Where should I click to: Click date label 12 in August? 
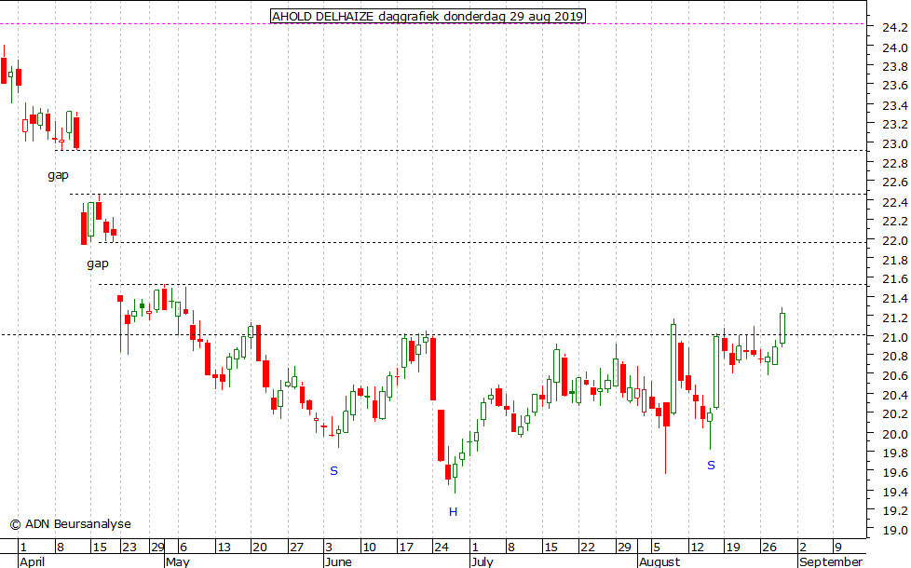(x=697, y=548)
